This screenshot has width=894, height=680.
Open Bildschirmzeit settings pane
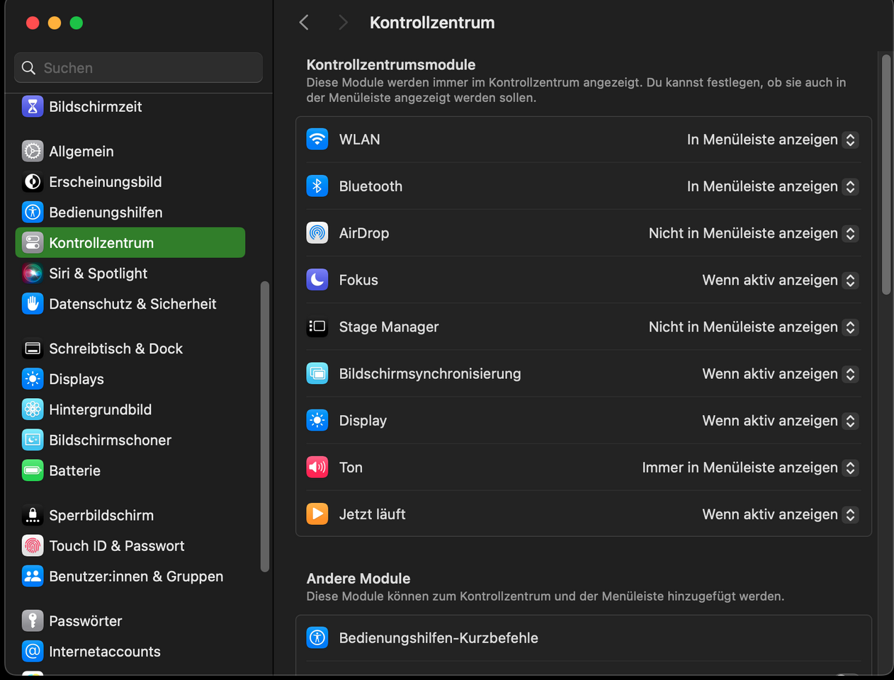coord(130,106)
